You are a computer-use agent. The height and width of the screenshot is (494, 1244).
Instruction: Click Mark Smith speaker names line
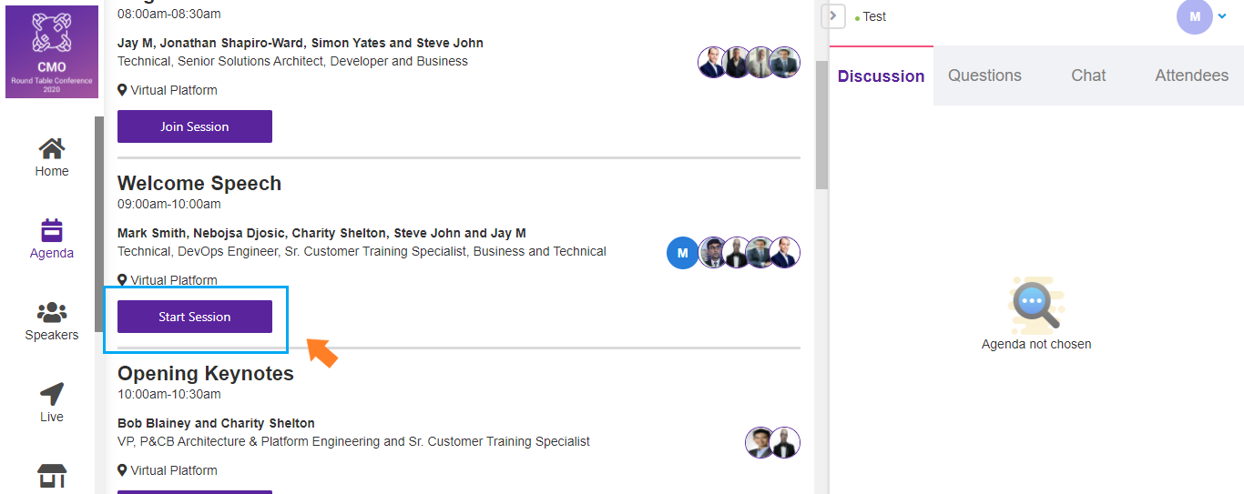tap(321, 233)
